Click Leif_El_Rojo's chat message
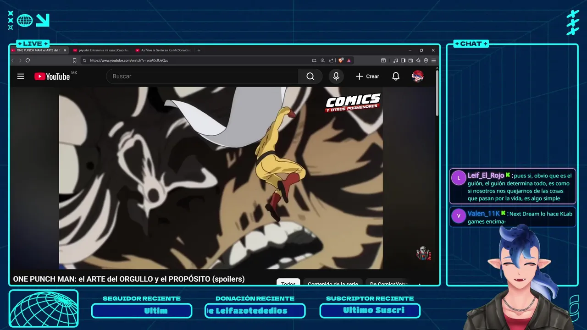587x330 pixels. click(x=513, y=187)
